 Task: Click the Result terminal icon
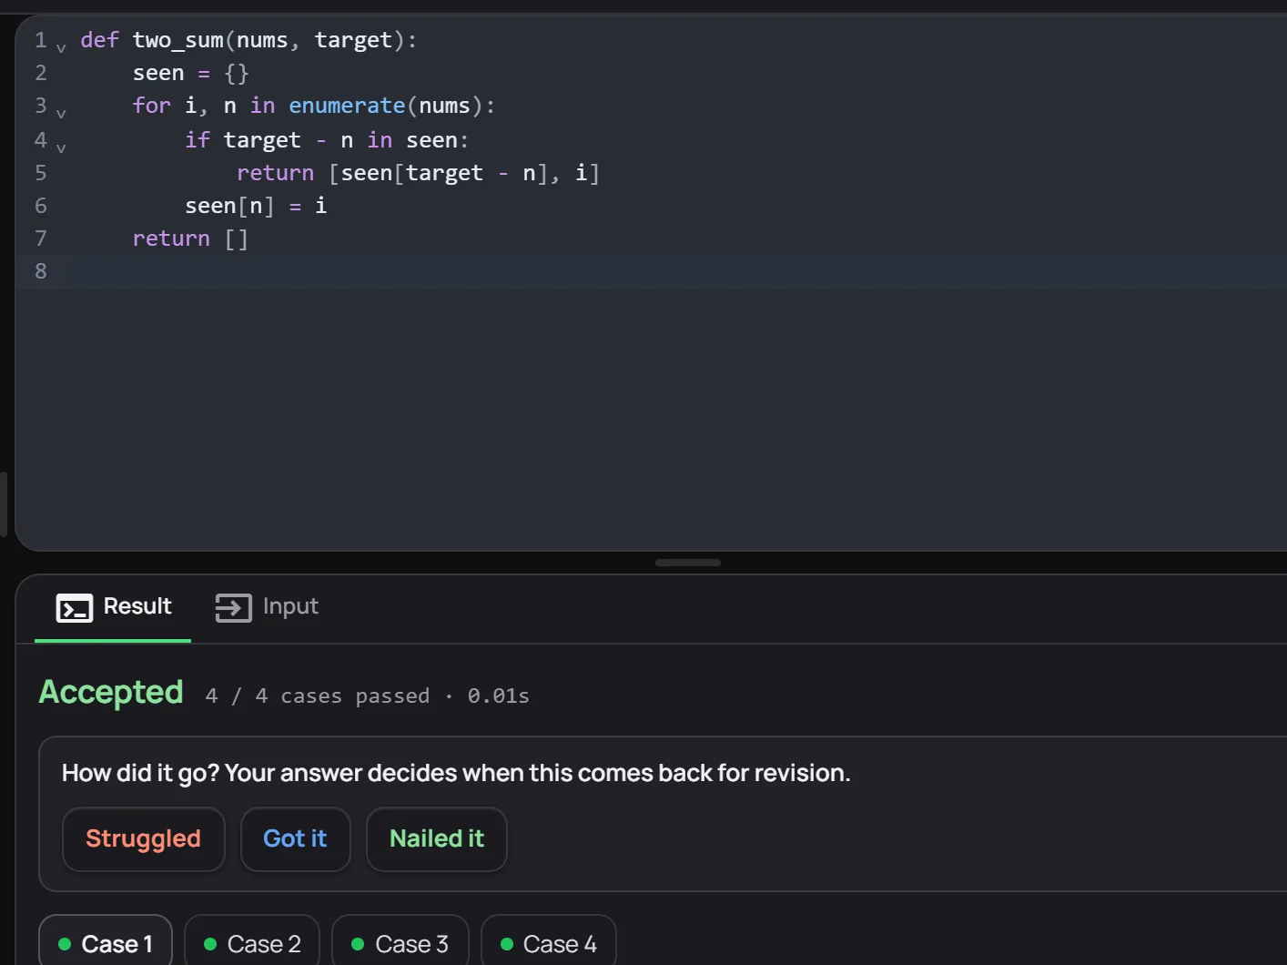click(75, 608)
